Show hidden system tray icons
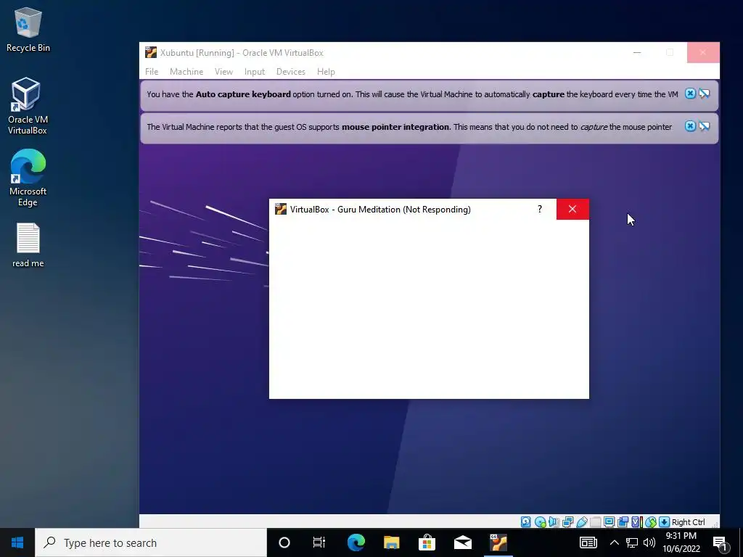743x557 pixels. 614,542
